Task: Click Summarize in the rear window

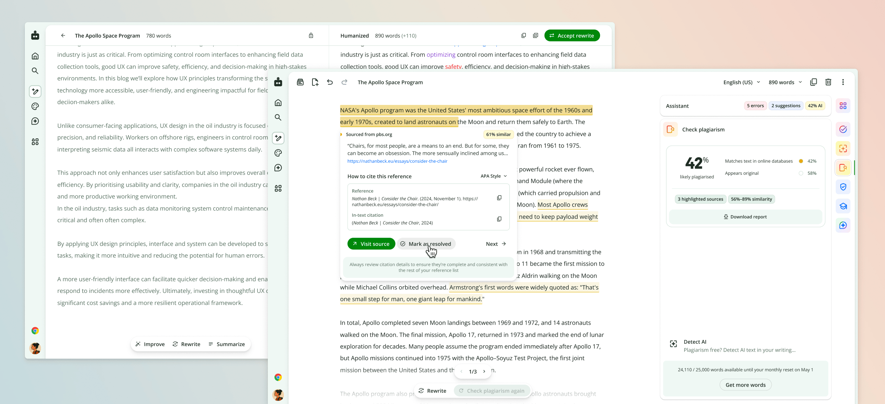Action: 227,344
